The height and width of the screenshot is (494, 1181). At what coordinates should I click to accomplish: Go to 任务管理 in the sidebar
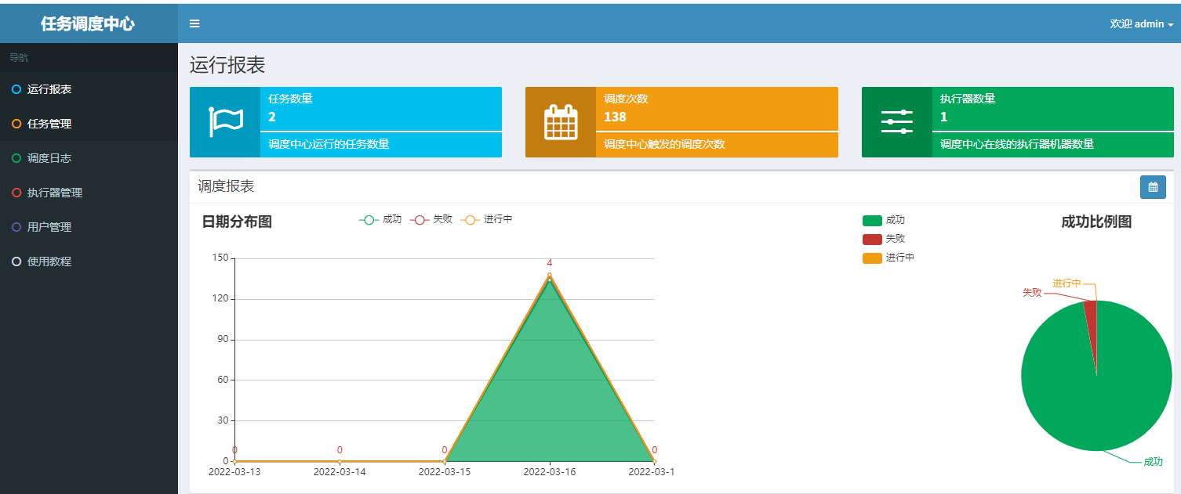pyautogui.click(x=89, y=124)
